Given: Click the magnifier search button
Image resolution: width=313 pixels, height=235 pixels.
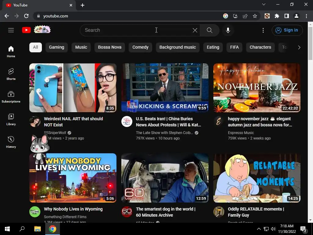Looking at the screenshot, I should (x=210, y=30).
